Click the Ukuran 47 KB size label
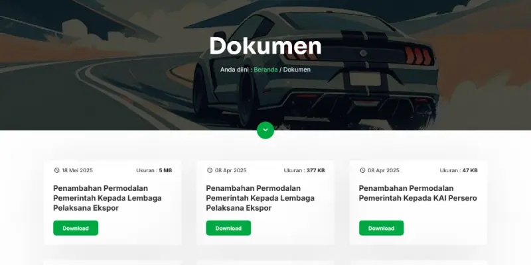 (459, 170)
